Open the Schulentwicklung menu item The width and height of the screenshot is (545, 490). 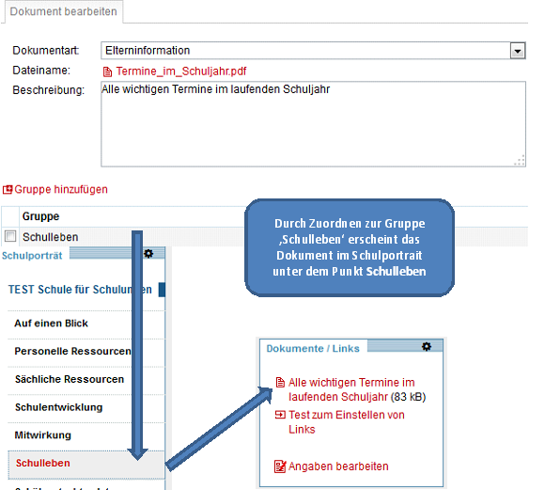[58, 407]
